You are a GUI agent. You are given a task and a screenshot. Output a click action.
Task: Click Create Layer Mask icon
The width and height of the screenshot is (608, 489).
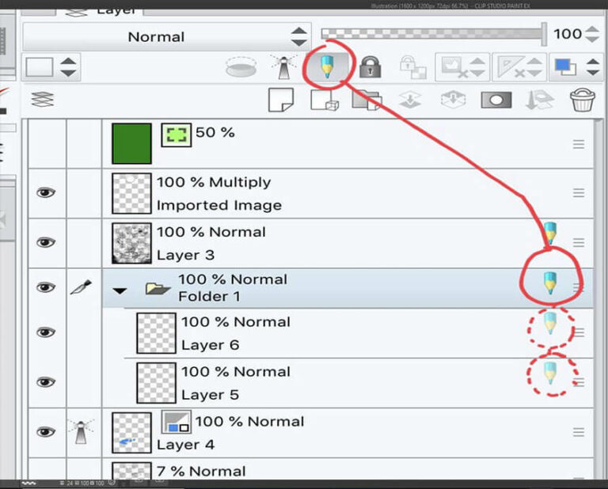(x=496, y=100)
